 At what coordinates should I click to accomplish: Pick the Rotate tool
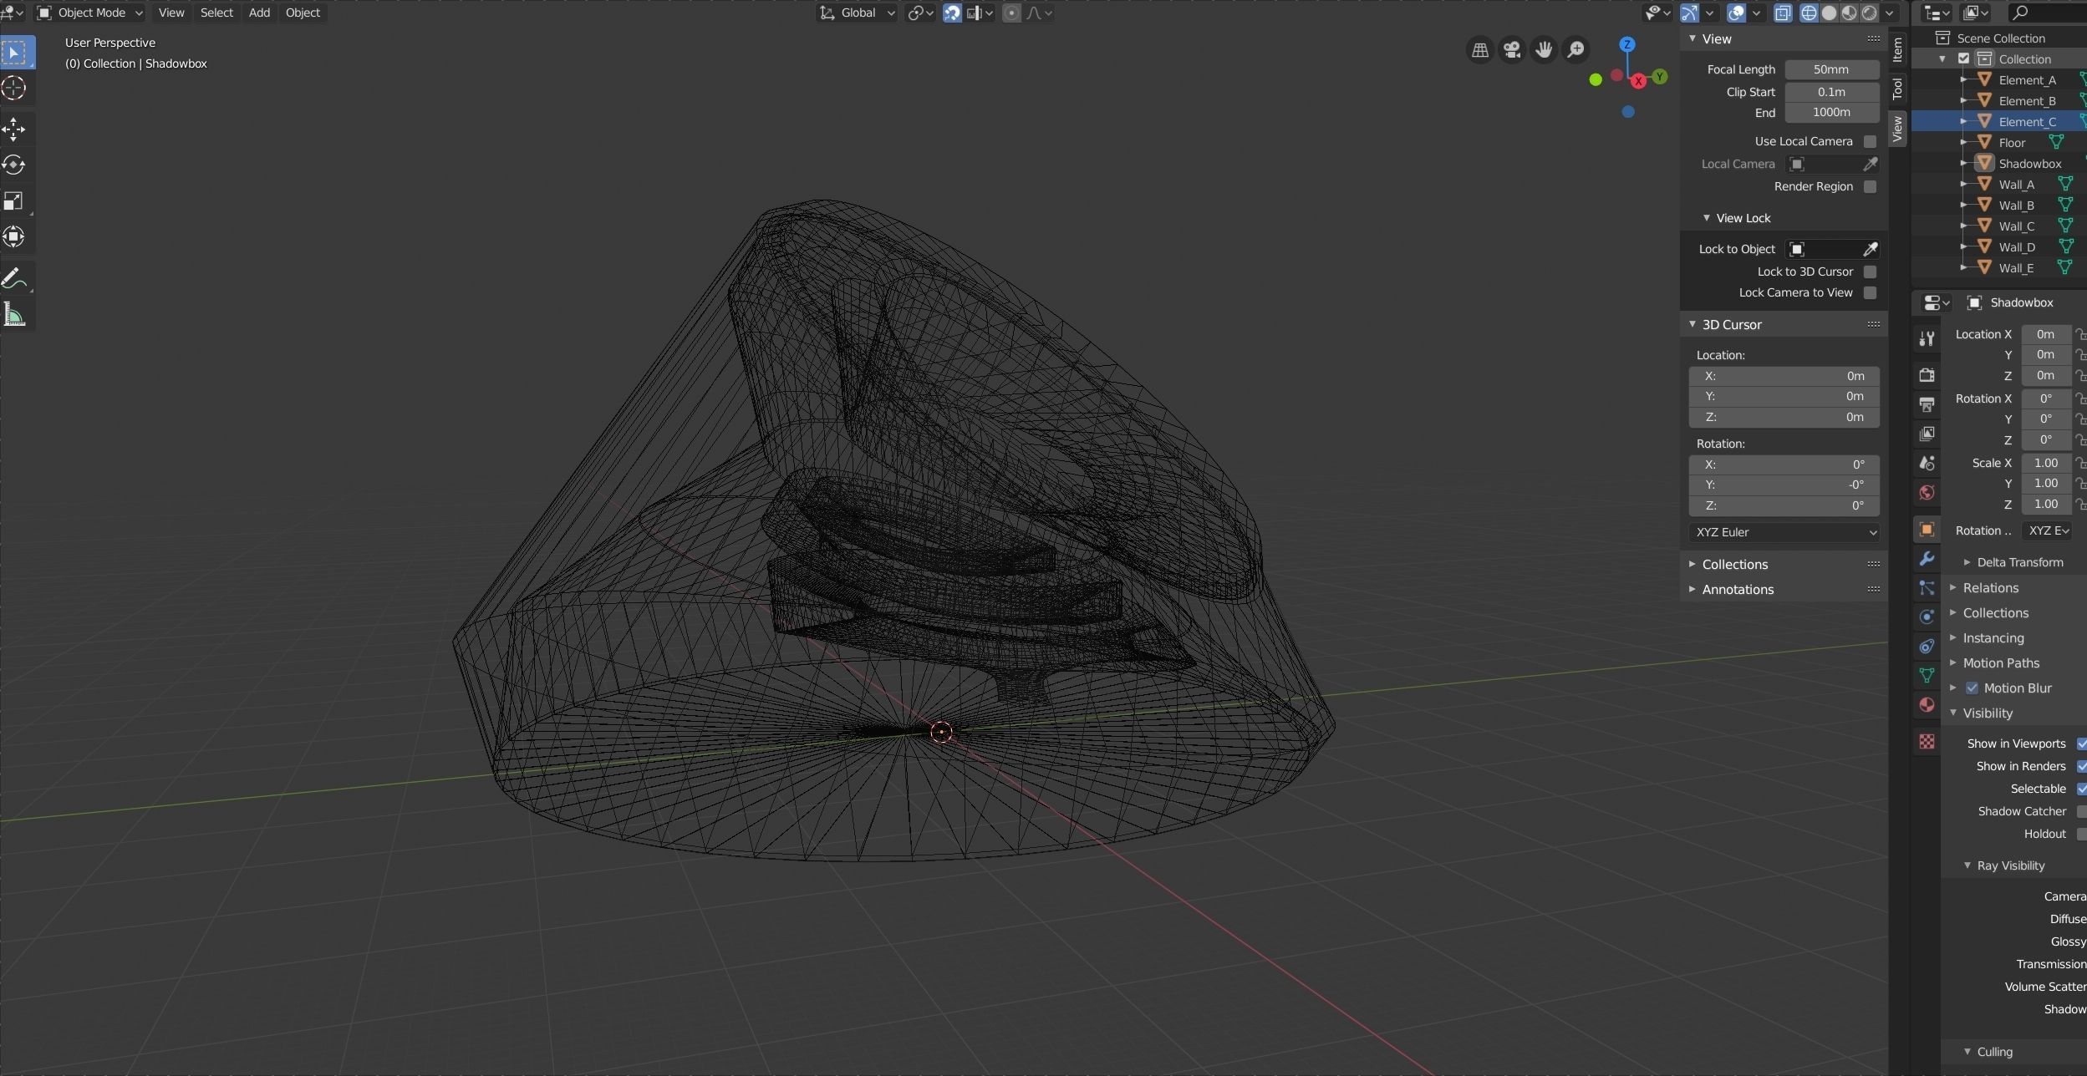[x=14, y=165]
